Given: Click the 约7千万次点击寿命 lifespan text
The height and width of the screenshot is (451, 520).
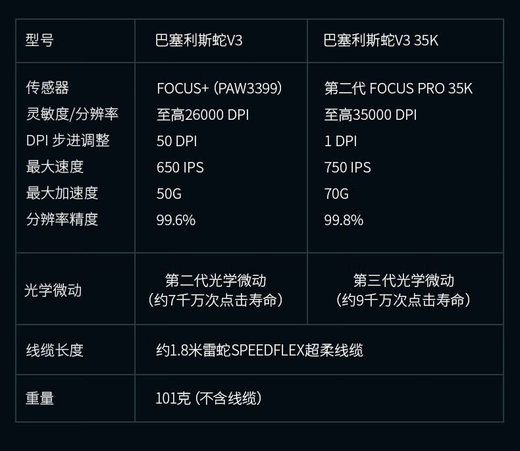Looking at the screenshot, I should click(215, 300).
